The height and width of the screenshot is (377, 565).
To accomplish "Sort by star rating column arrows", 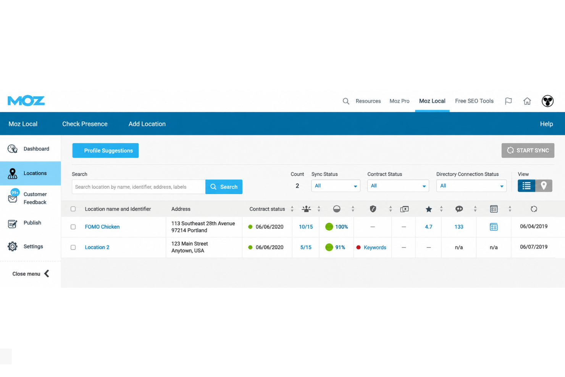I will [x=441, y=209].
